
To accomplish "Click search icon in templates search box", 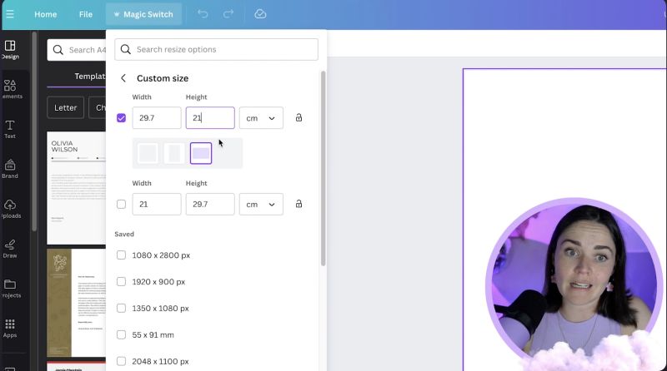I will pyautogui.click(x=58, y=50).
